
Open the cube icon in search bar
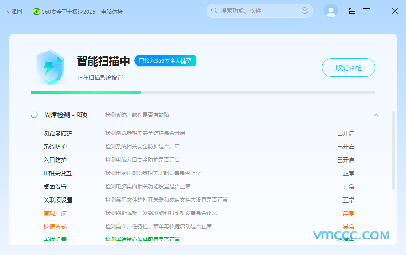click(x=305, y=11)
